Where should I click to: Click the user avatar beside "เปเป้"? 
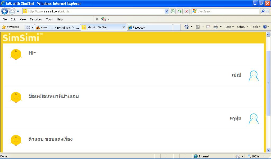[254, 76]
